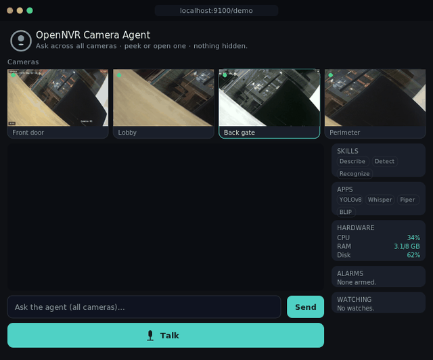Image resolution: width=433 pixels, height=360 pixels.
Task: Click the Send button
Action: point(305,307)
